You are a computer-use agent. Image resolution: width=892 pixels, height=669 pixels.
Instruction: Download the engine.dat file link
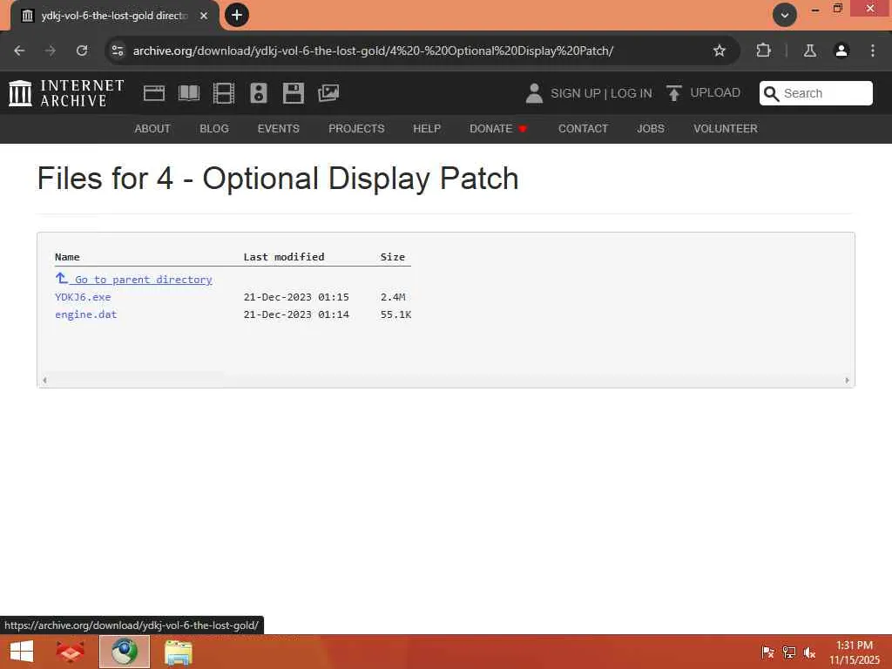(x=86, y=314)
